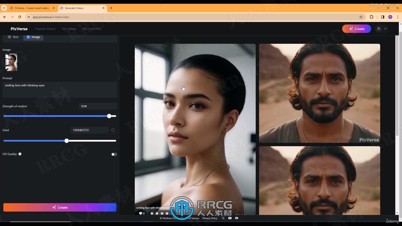
Task: Open browser tab search dropdown
Action: coord(4,8)
